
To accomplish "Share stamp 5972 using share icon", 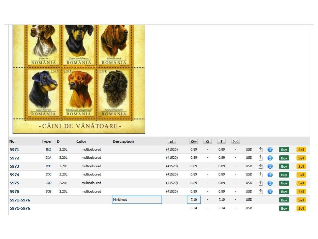I will 261,158.
